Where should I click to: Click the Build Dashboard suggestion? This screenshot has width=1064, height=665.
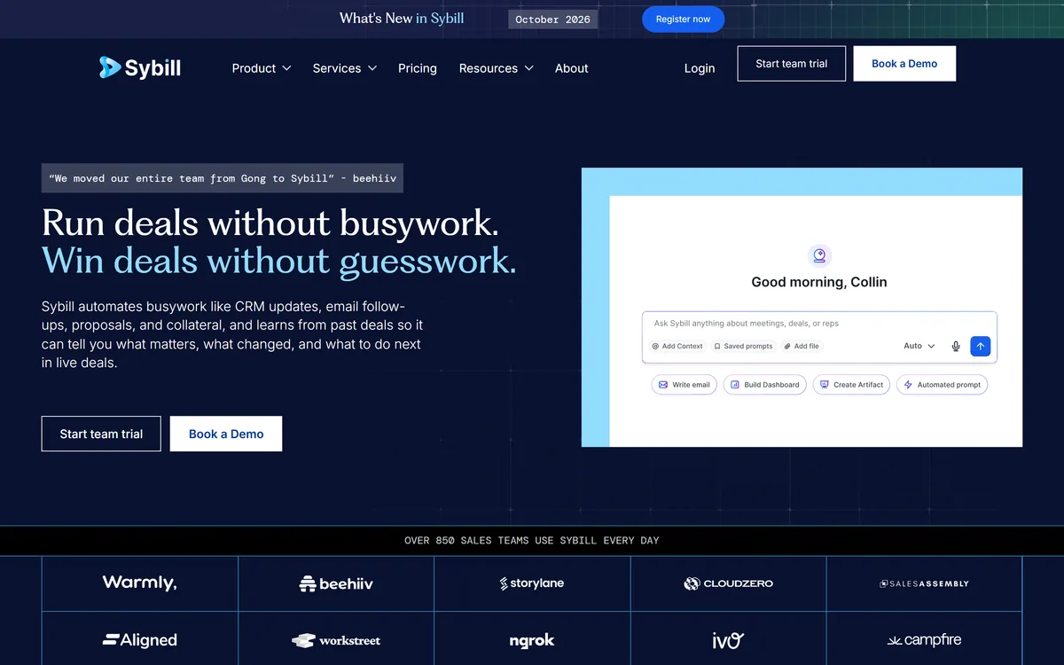764,385
